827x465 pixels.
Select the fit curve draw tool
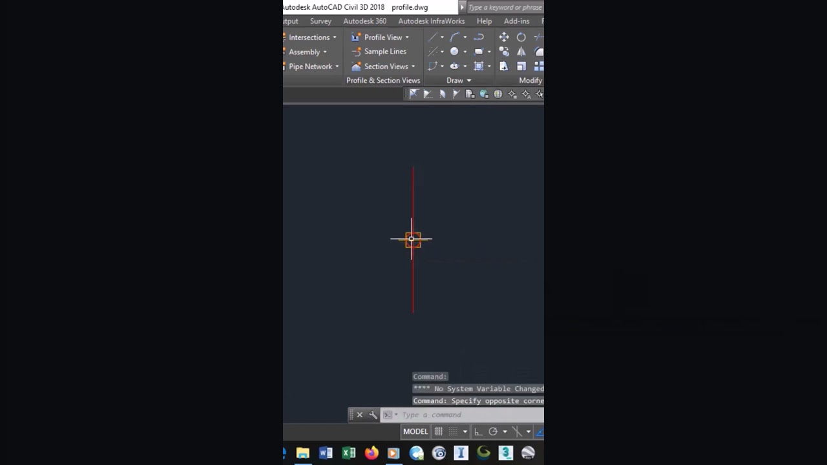pos(454,37)
